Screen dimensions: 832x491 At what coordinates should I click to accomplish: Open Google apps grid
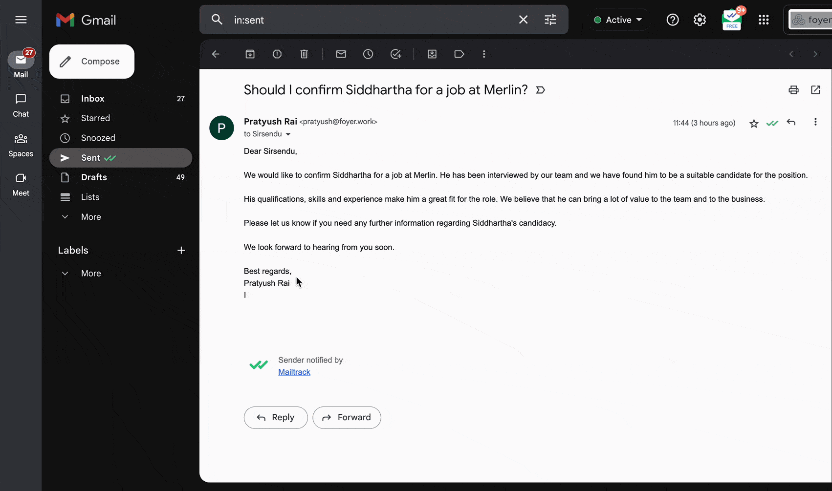click(x=764, y=20)
